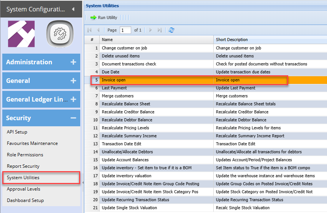This screenshot has height=213, width=327.
Task: Go to previous page arrow
Action: click(x=98, y=30)
